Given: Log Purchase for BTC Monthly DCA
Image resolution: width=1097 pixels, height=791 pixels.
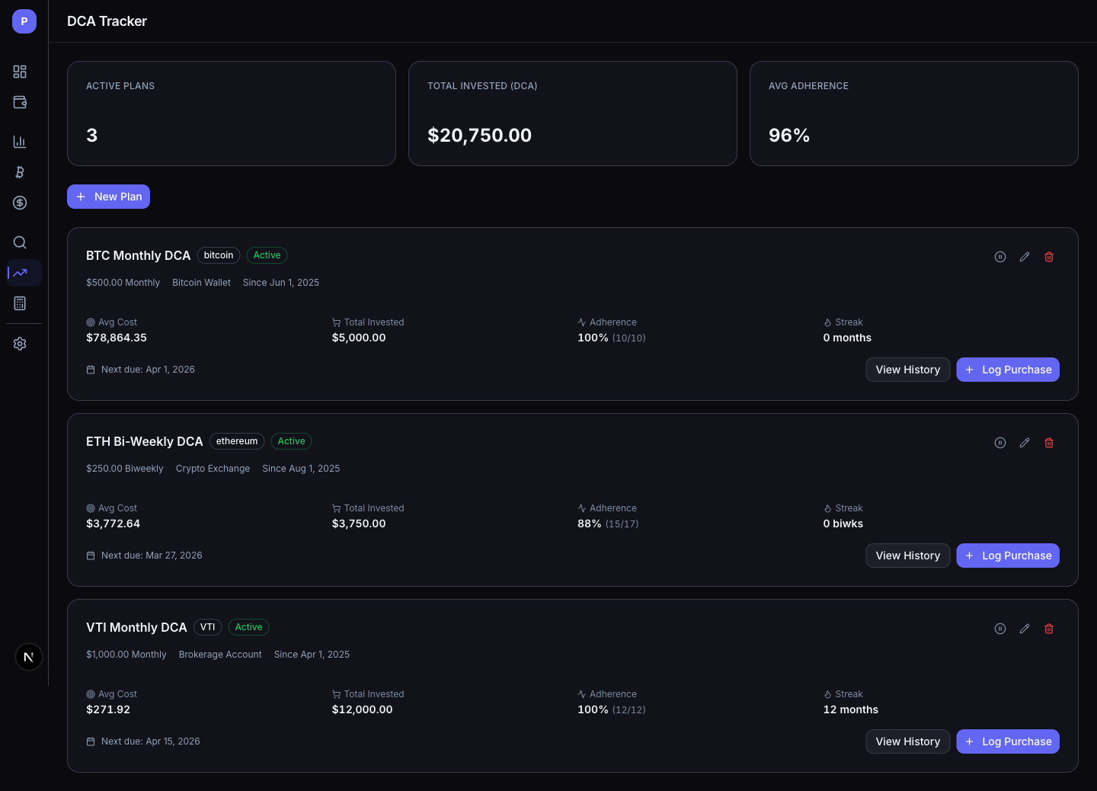Looking at the screenshot, I should [1008, 370].
